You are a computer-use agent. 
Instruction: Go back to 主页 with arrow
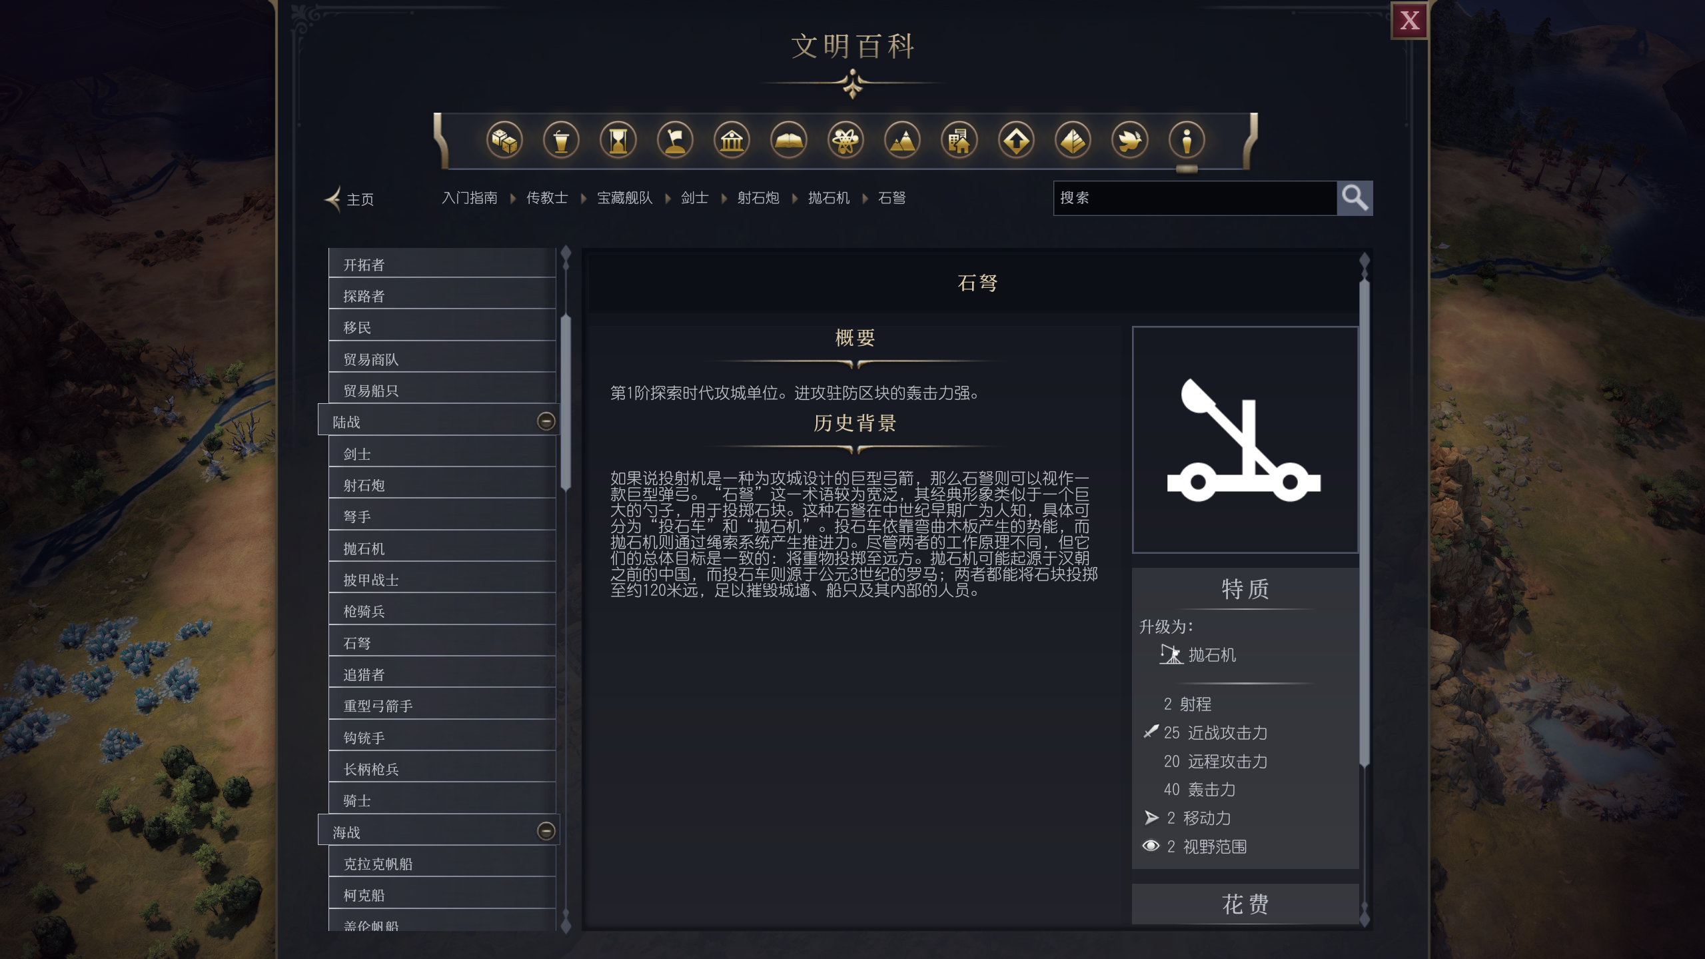pyautogui.click(x=349, y=199)
